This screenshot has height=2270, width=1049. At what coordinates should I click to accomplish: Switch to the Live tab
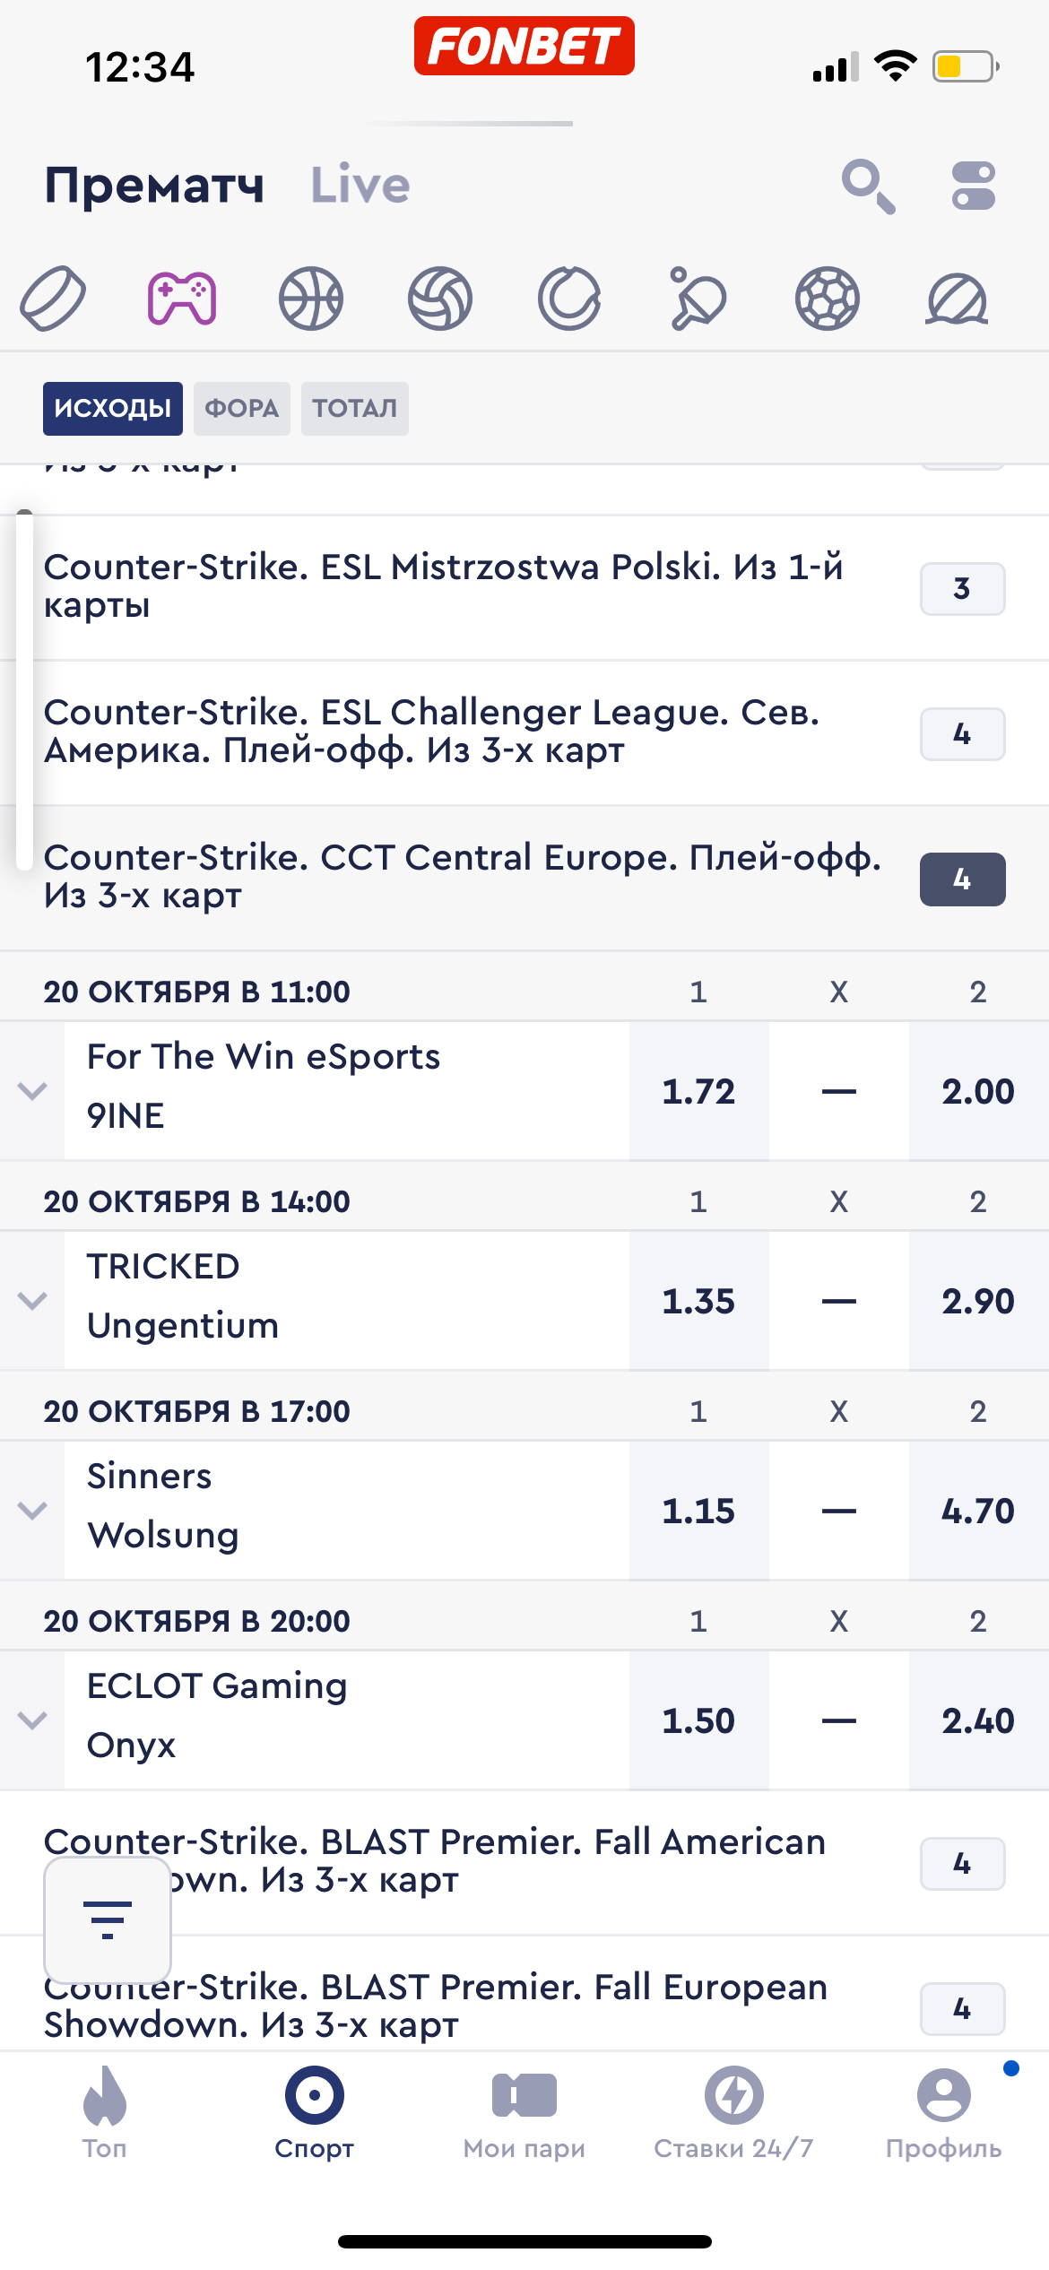tap(360, 186)
